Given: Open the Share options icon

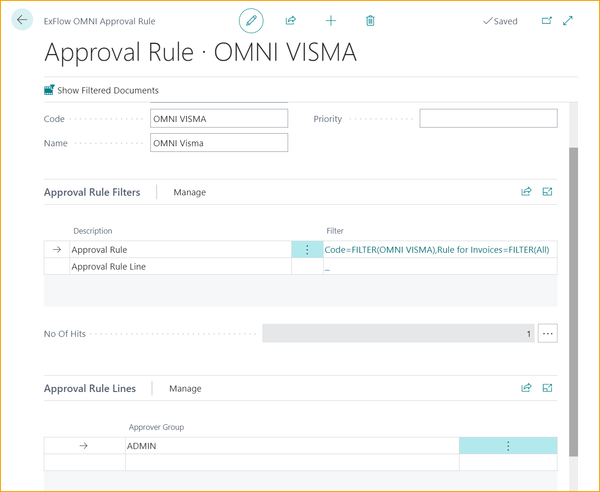Looking at the screenshot, I should (x=290, y=21).
